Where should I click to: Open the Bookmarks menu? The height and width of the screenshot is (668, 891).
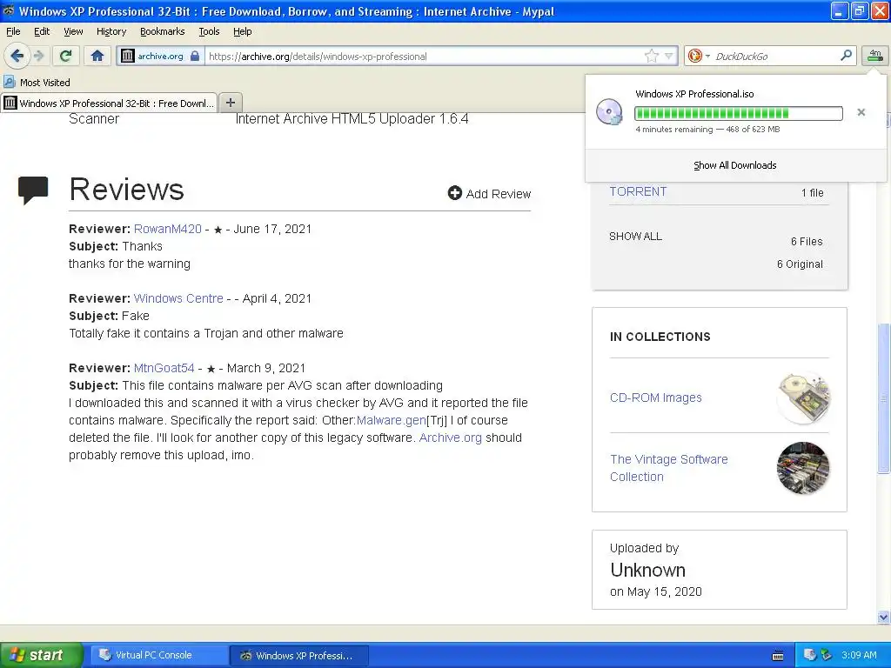click(x=162, y=31)
